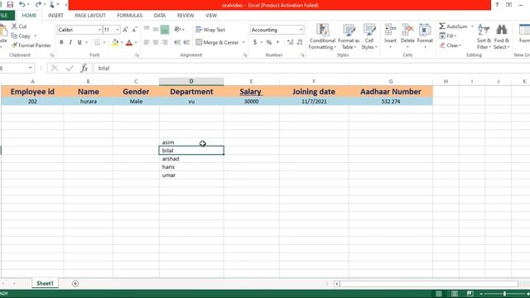Open the DATA tab
The height and width of the screenshot is (298, 530).
pyautogui.click(x=160, y=16)
